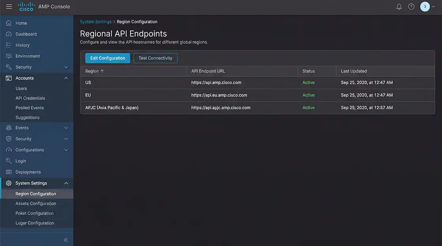This screenshot has height=246, width=442.
Task: Click the Environment icon in sidebar
Action: pyautogui.click(x=9, y=56)
